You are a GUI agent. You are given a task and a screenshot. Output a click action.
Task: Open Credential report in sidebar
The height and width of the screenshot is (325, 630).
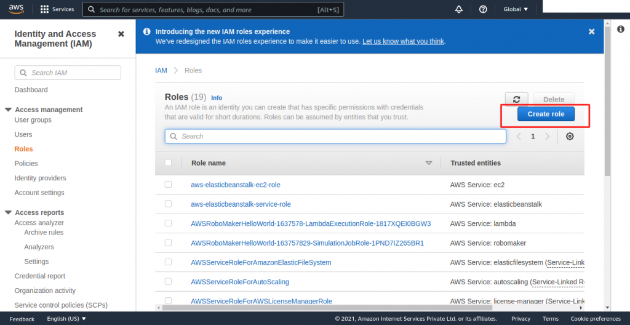coord(40,276)
